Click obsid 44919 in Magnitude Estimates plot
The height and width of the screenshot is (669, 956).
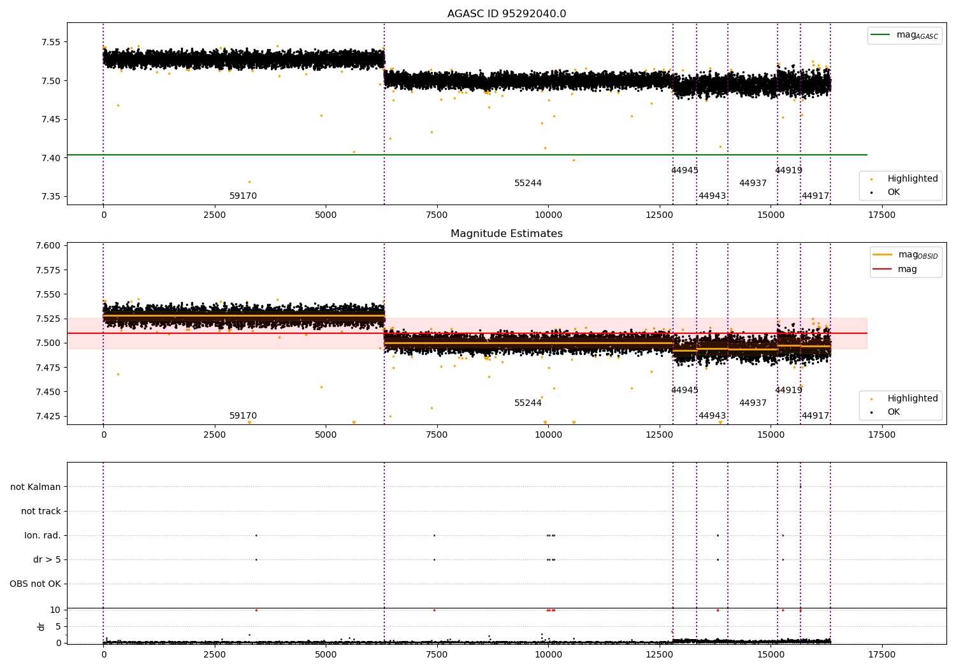coord(789,390)
